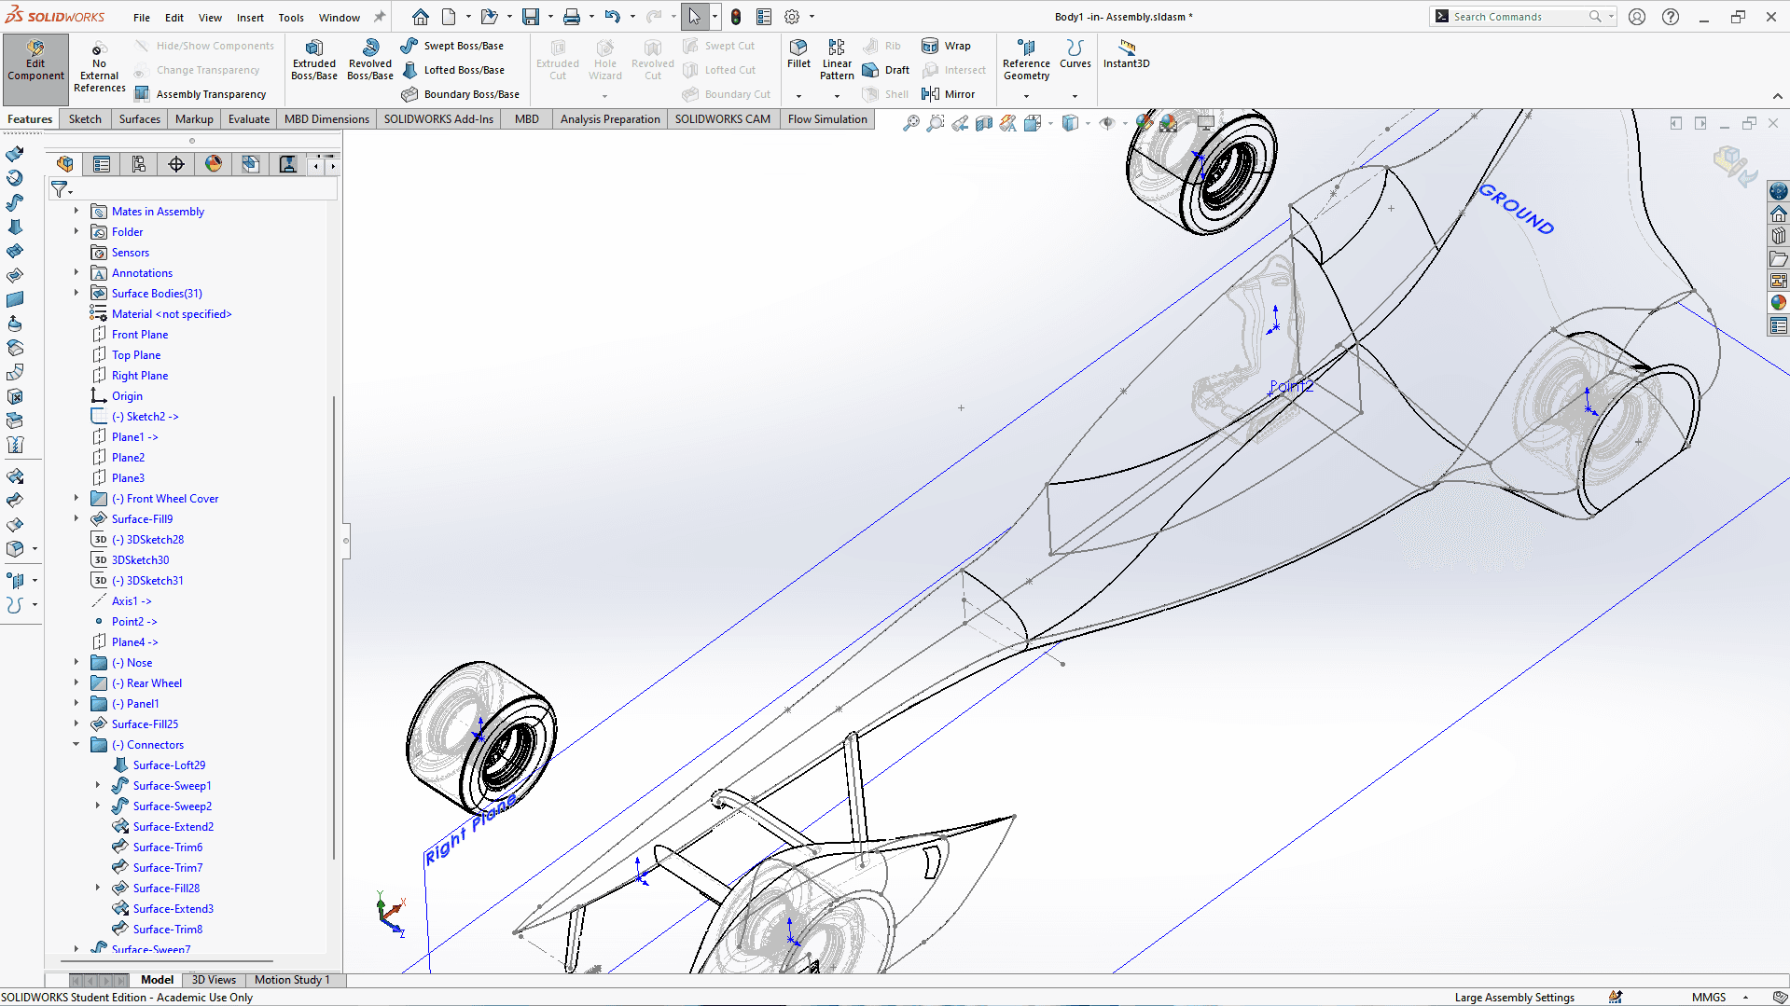Click the feature tree filter icon
1790x1006 pixels.
point(60,189)
